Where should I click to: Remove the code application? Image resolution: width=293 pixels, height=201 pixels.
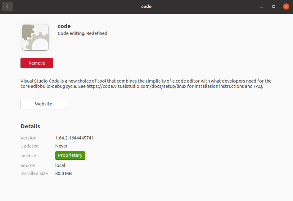[37, 63]
